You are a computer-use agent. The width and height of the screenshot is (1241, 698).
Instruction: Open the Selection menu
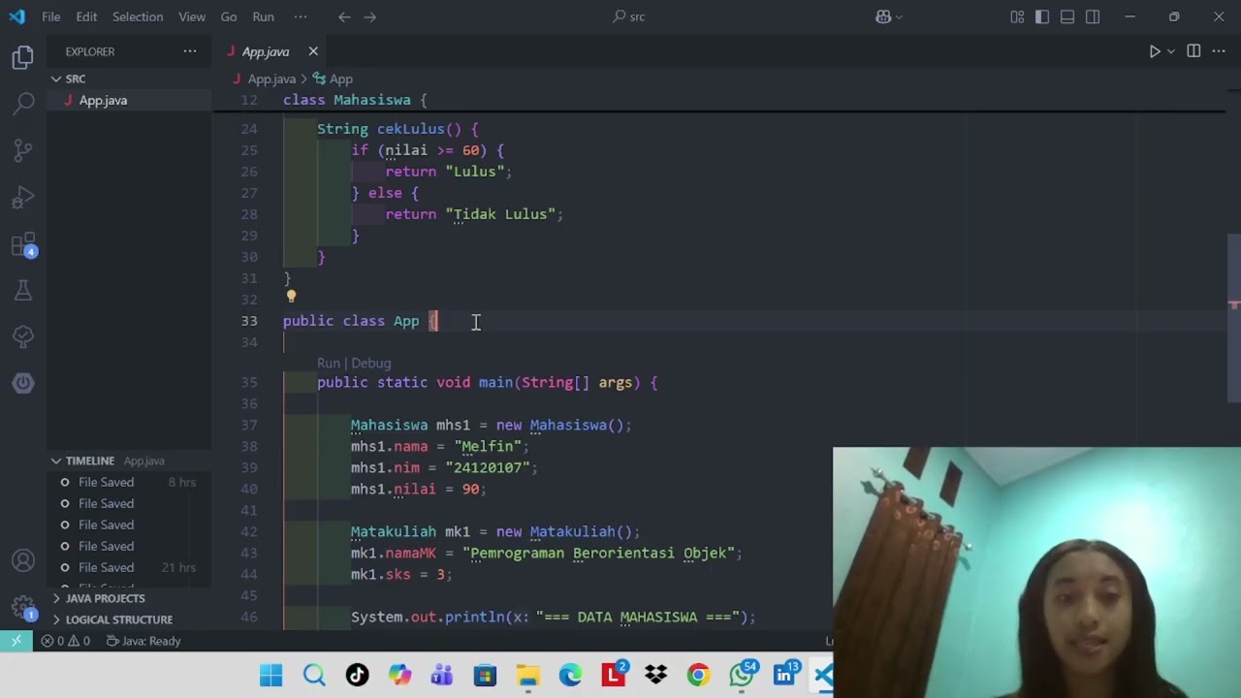coord(138,16)
